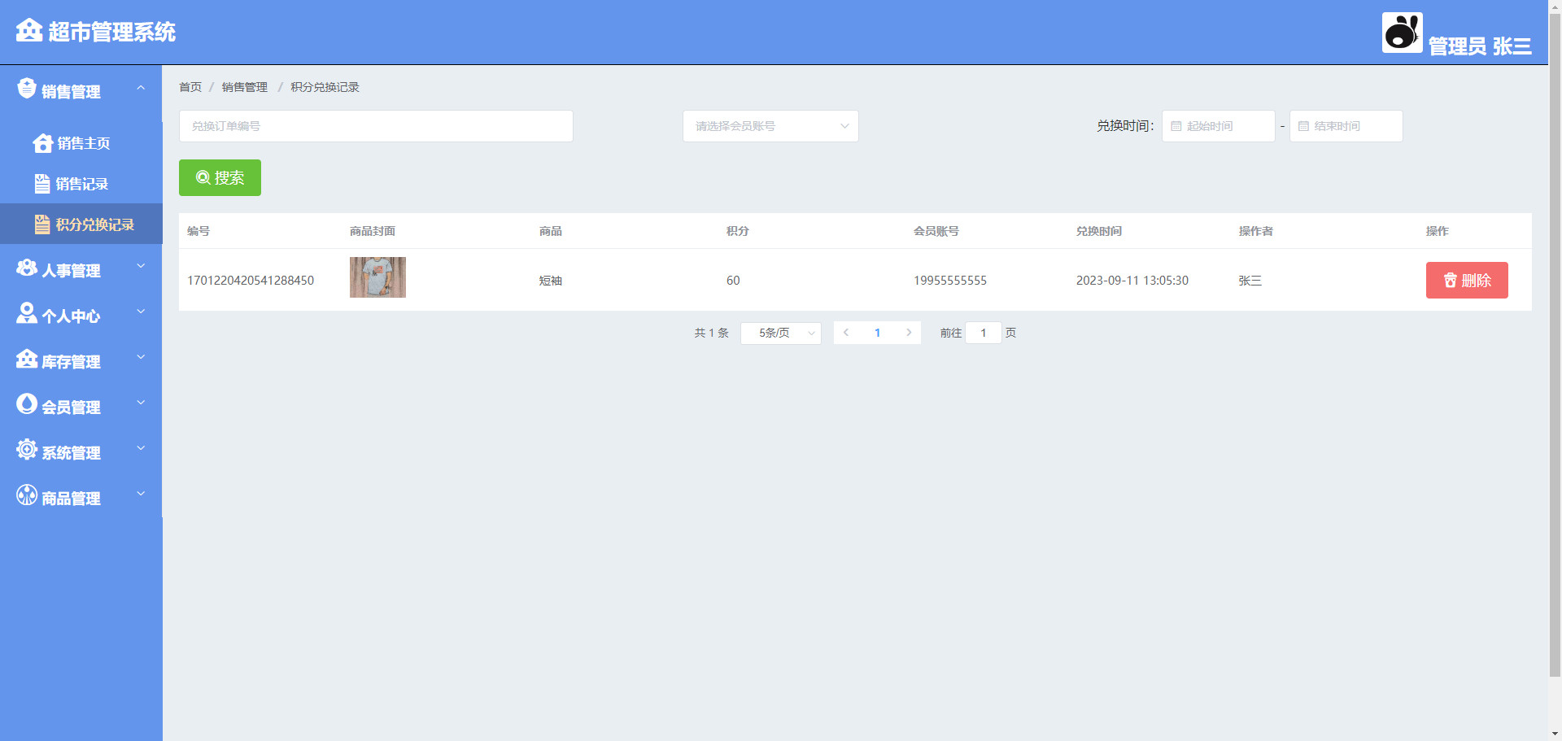Screen dimensions: 1562x741
Task: Click the 会员账号 column header
Action: click(x=936, y=231)
